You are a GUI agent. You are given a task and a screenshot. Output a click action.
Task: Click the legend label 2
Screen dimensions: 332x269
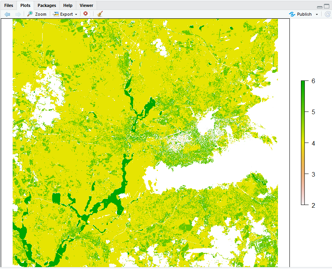313,205
